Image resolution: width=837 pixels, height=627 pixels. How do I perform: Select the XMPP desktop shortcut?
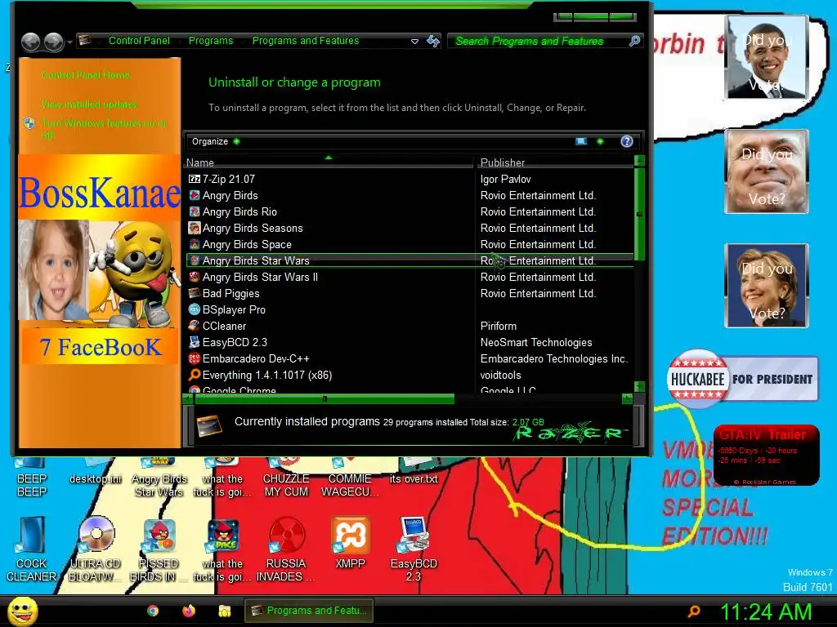coord(350,542)
